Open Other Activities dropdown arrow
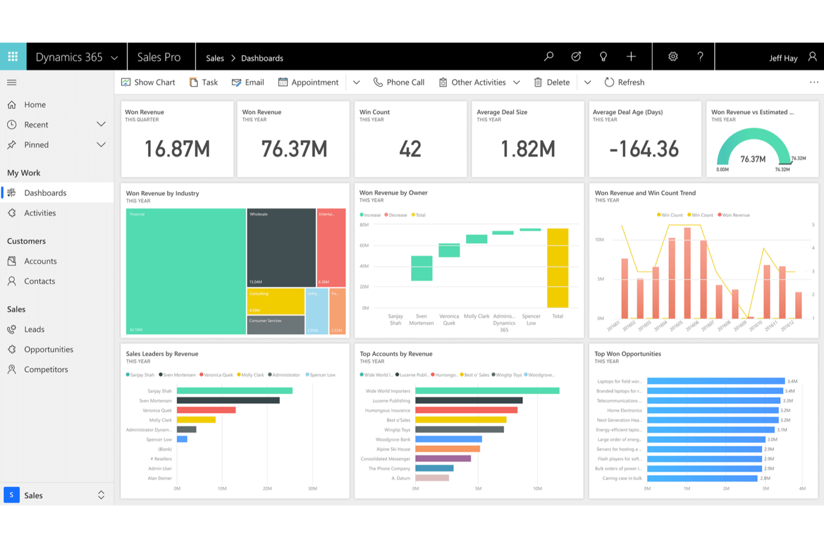824x549 pixels. click(x=517, y=82)
